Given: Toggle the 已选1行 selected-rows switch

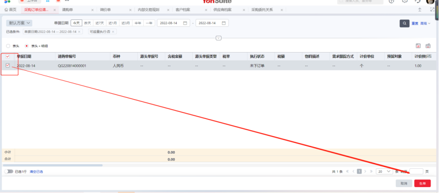Looking at the screenshot, I should pyautogui.click(x=9, y=171).
